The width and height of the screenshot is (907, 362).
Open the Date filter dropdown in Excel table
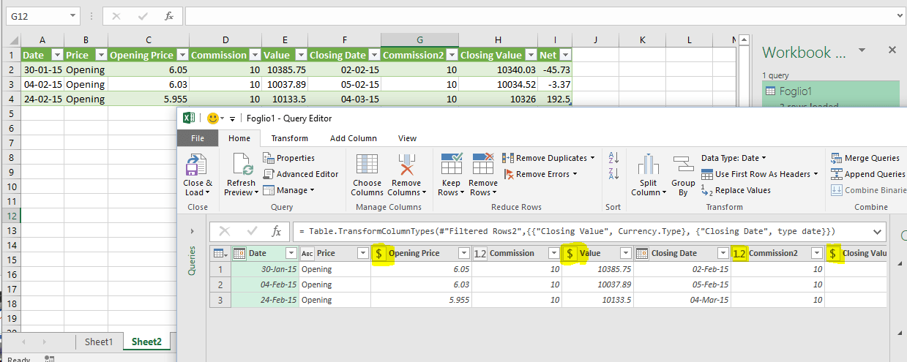click(x=56, y=55)
